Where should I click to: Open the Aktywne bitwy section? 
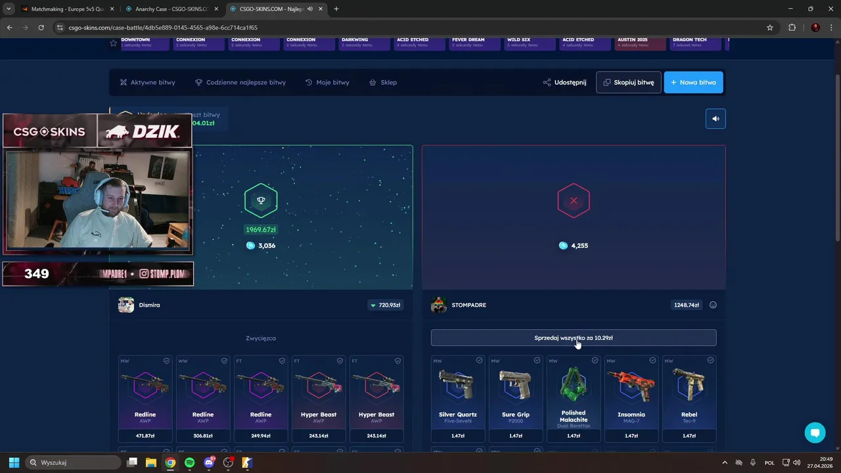click(x=147, y=83)
